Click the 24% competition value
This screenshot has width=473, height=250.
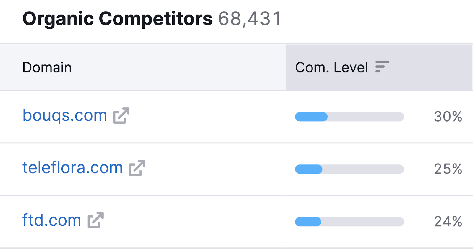448,221
